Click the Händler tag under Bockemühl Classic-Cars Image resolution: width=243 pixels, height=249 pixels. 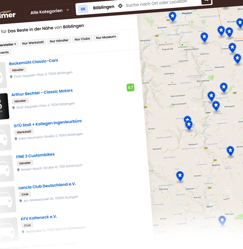[x=18, y=70]
